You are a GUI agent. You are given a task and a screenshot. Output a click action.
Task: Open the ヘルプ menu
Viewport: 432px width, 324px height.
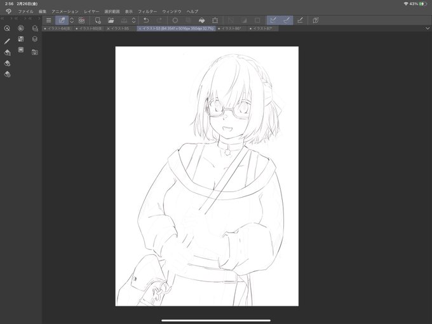coord(192,11)
